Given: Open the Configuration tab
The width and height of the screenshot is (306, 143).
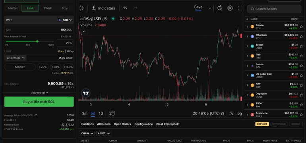Looking at the screenshot, I should click(143, 124).
